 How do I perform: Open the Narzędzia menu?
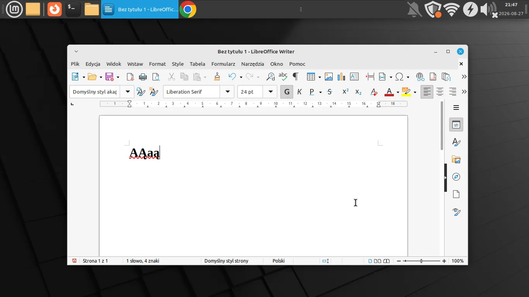(252, 64)
